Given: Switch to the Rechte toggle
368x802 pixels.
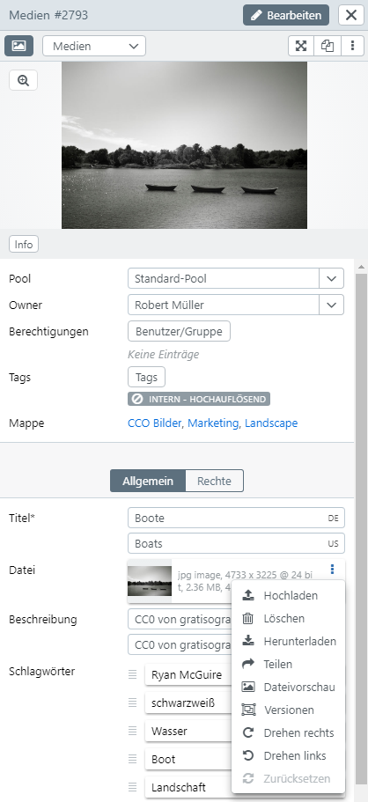Looking at the screenshot, I should point(214,481).
